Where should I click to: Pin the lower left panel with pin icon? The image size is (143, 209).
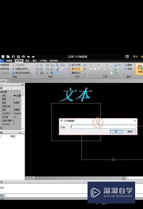click(20, 133)
